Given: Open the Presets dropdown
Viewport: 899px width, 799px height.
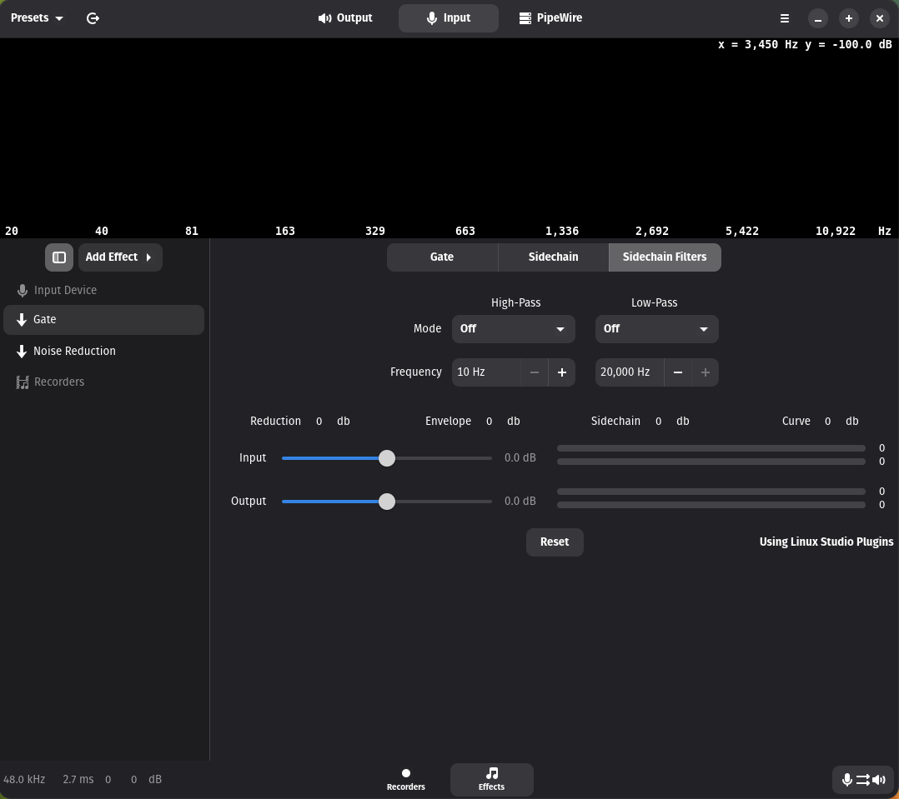Looking at the screenshot, I should pyautogui.click(x=37, y=17).
